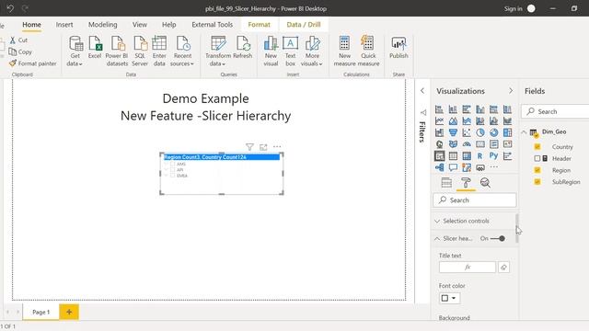This screenshot has height=331, width=589.
Task: Uncheck the Region field checkbox
Action: pos(537,170)
